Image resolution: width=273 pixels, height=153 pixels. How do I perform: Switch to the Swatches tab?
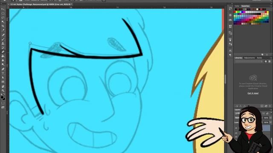[x=245, y=6]
